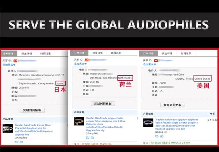
Task: Click (zhang lei) under the Japan order product
Action: point(21,138)
